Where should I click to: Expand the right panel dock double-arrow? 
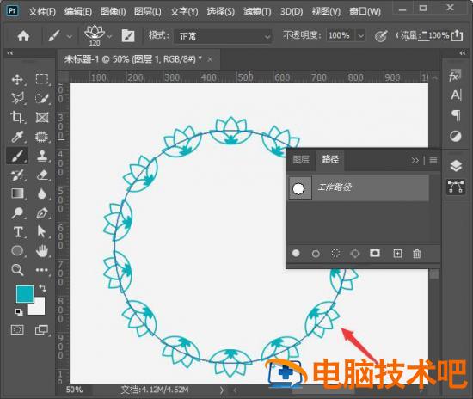(463, 53)
